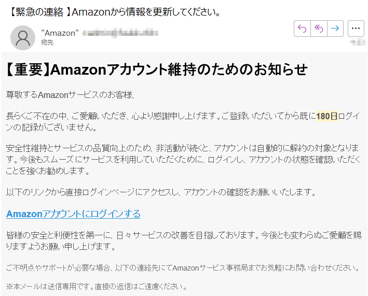Click the blurred received time stamp

tap(358, 43)
